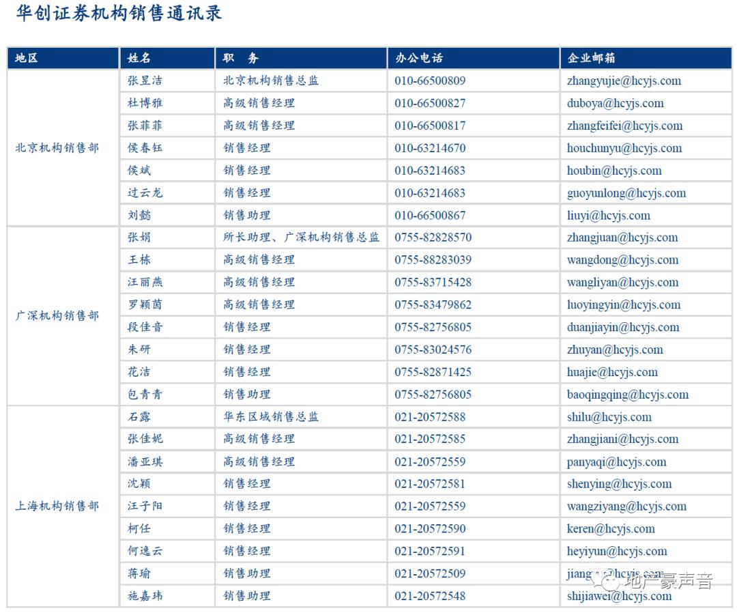Click the email houbin@hcyjs.com

614,171
